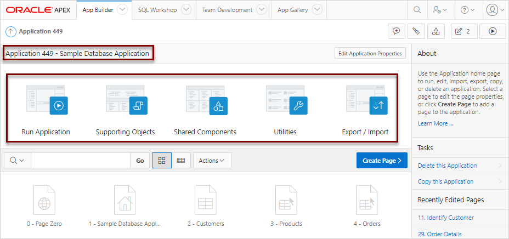This screenshot has width=509, height=239.
Task: Click the 2 - Customers label text
Action: click(206, 224)
